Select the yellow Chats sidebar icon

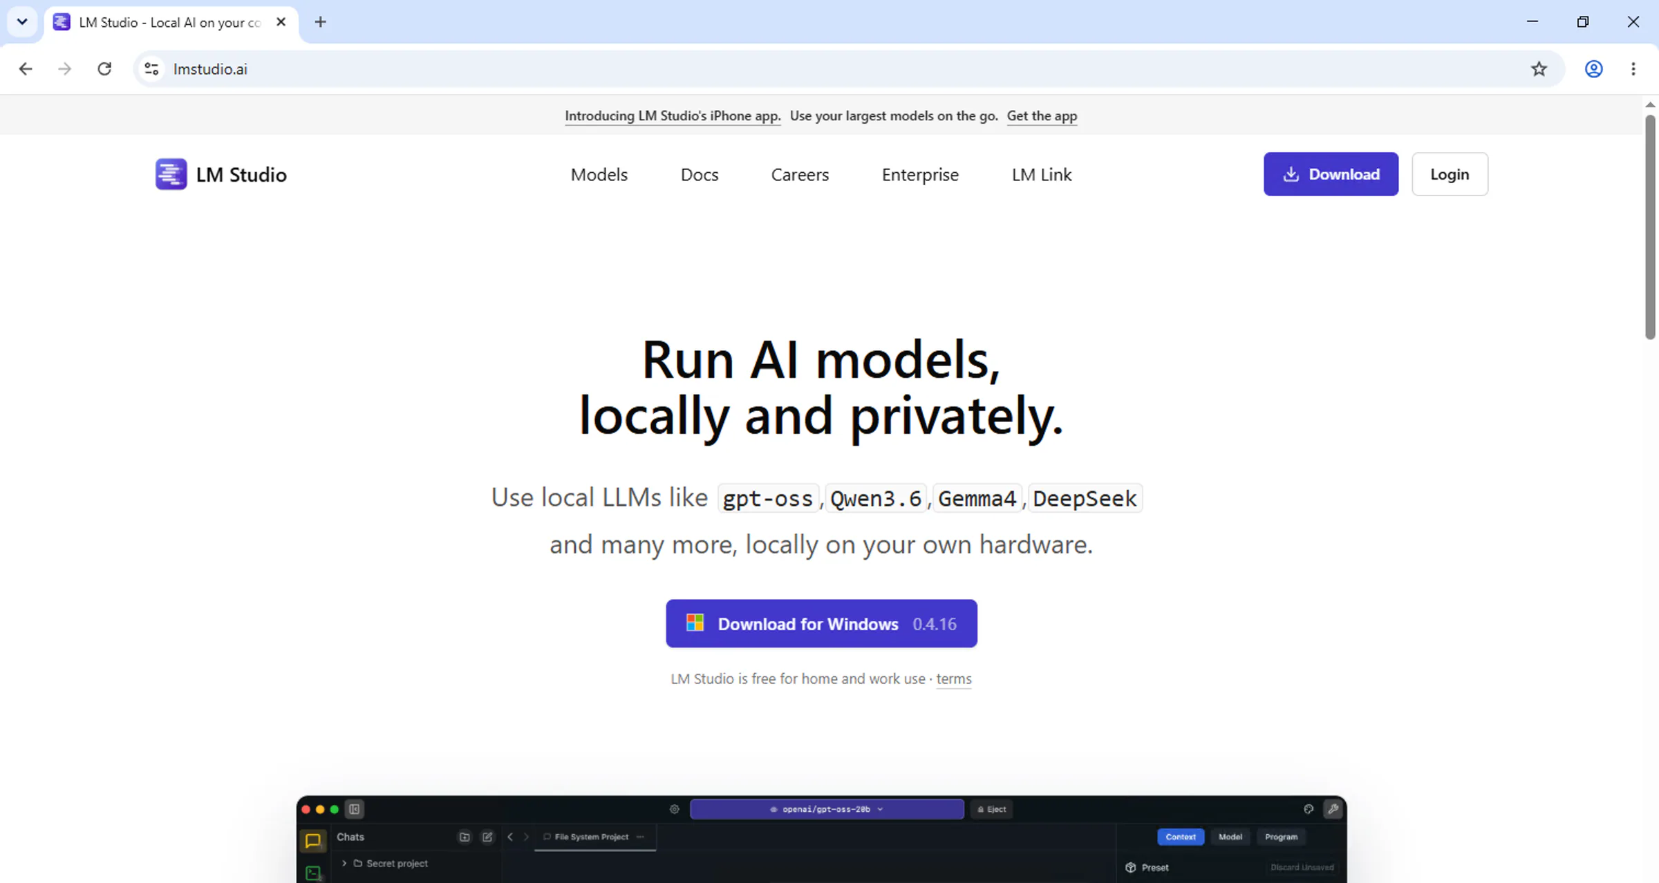coord(313,840)
